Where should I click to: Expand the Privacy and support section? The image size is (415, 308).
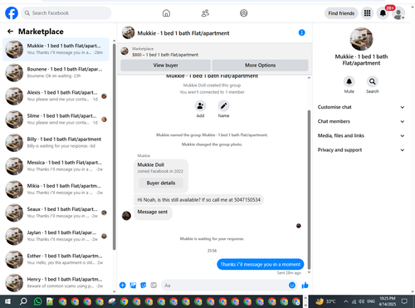pos(361,150)
